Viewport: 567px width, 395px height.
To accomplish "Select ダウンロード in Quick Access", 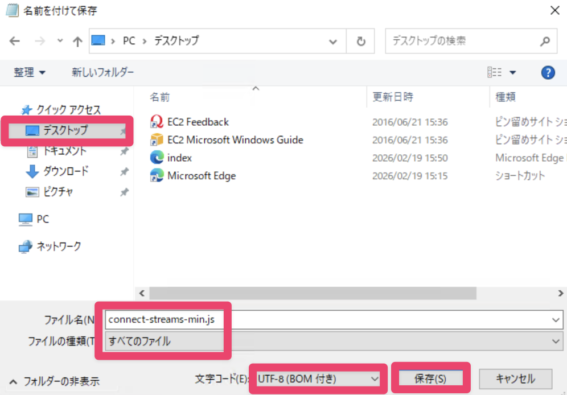I will point(65,171).
